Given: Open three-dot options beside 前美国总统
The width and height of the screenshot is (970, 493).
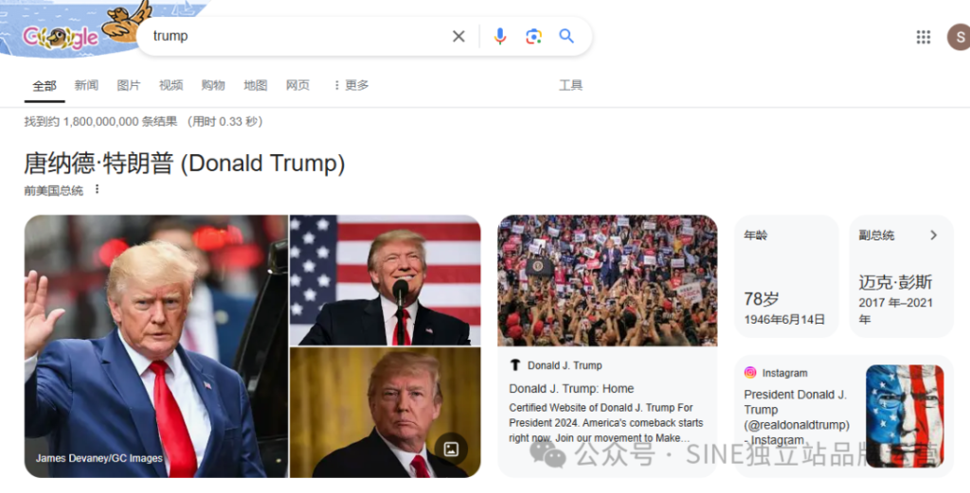Looking at the screenshot, I should [97, 189].
